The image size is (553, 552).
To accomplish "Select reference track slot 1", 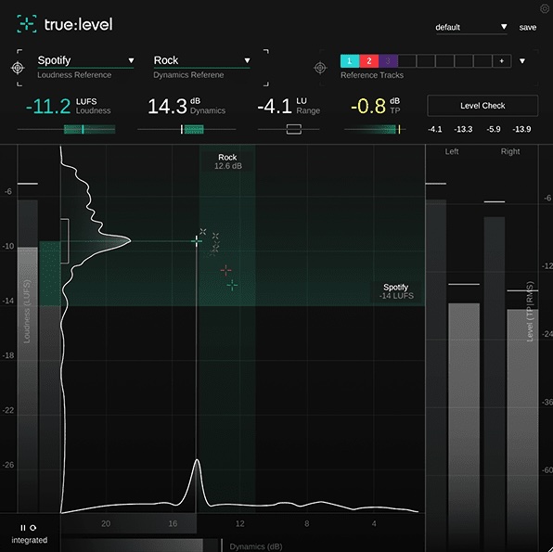I will click(x=350, y=61).
